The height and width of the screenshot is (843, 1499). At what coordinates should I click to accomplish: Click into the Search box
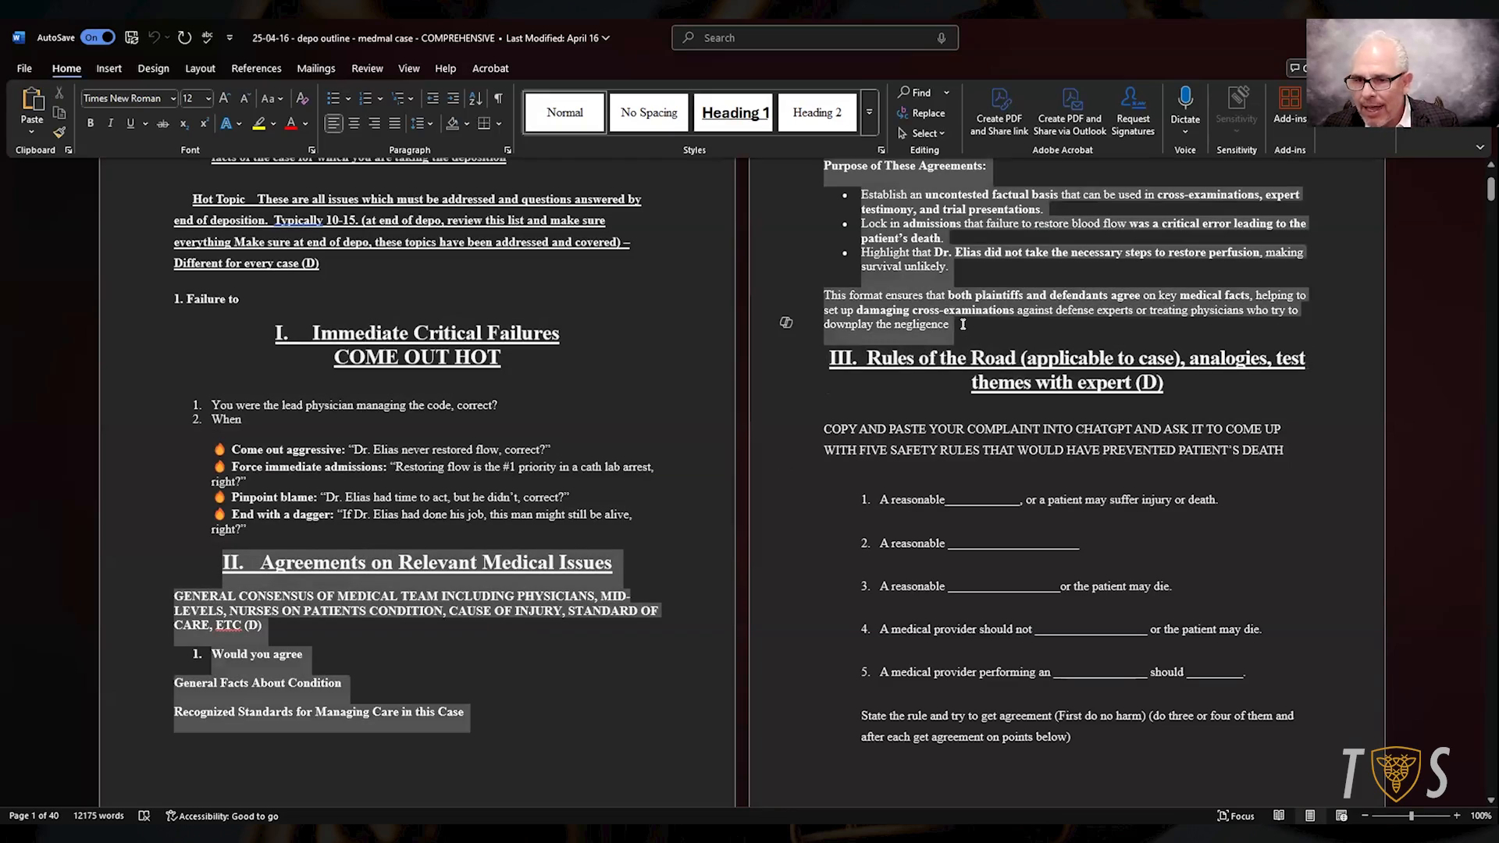[x=815, y=37]
